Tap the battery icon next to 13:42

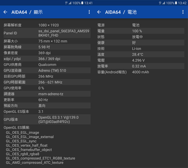[x=176, y=3]
